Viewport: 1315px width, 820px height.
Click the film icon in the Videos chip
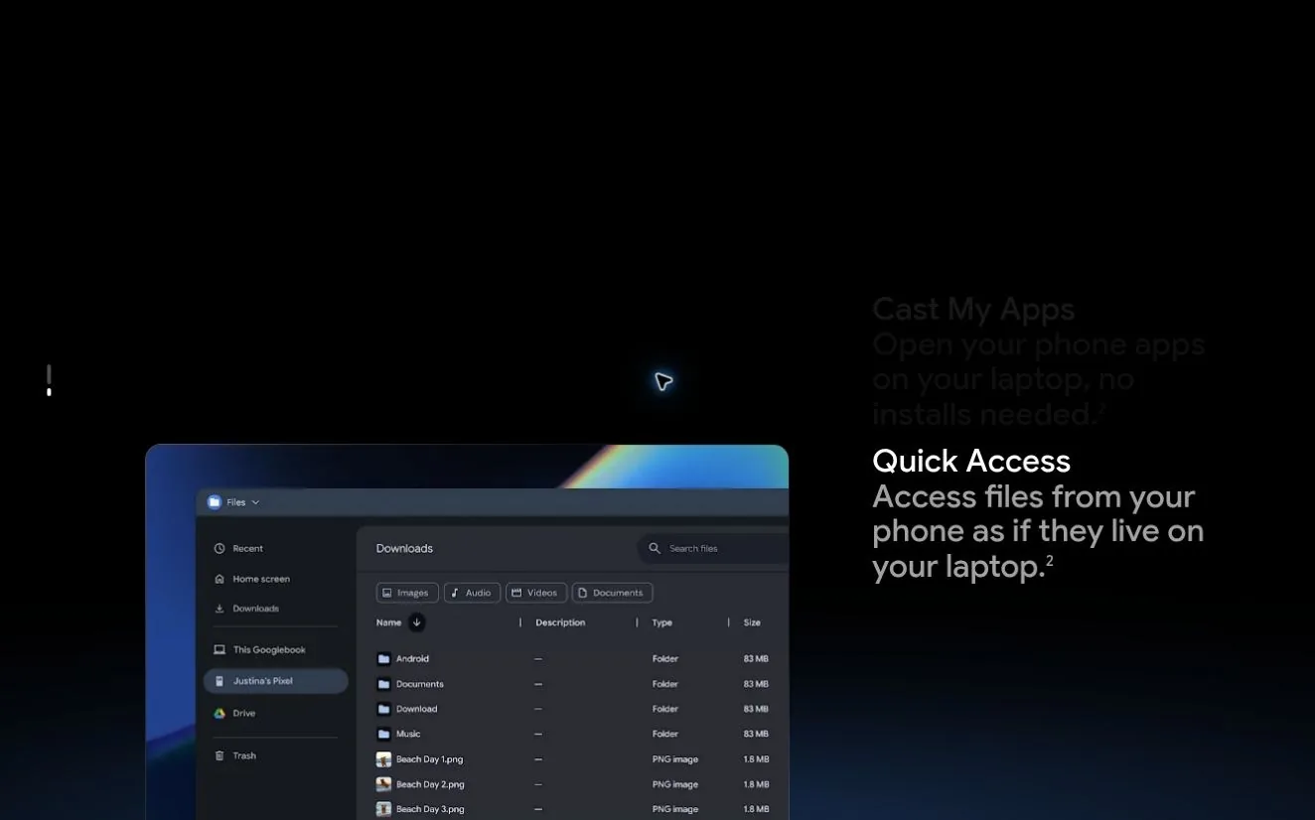(x=516, y=593)
